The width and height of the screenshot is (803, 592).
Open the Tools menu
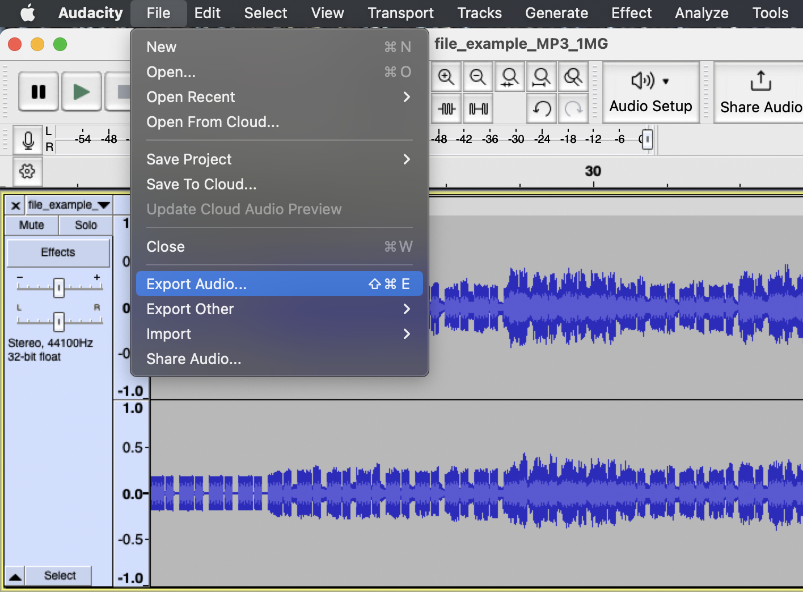click(x=770, y=13)
